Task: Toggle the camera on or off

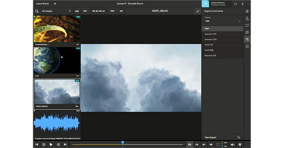Action: (235, 4)
